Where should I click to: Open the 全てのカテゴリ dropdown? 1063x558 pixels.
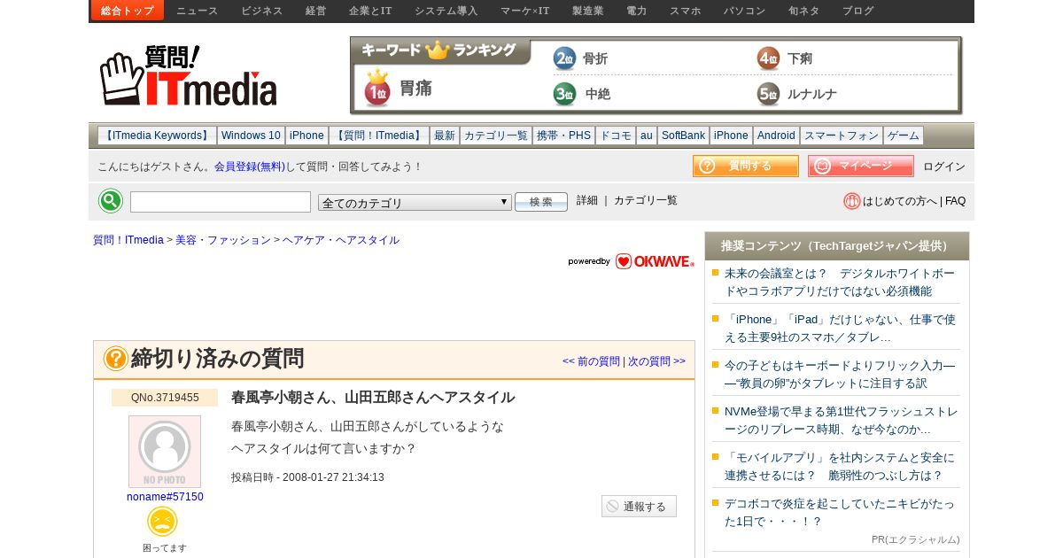pos(415,203)
